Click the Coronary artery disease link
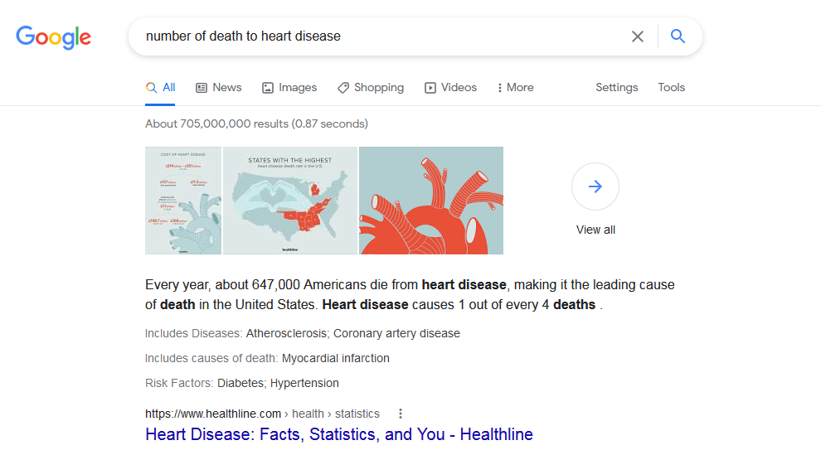This screenshot has width=821, height=455. click(396, 333)
